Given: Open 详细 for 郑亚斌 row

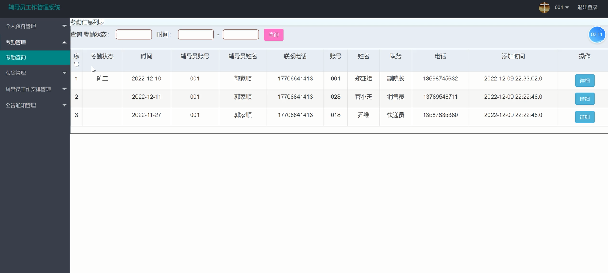Looking at the screenshot, I should (585, 81).
